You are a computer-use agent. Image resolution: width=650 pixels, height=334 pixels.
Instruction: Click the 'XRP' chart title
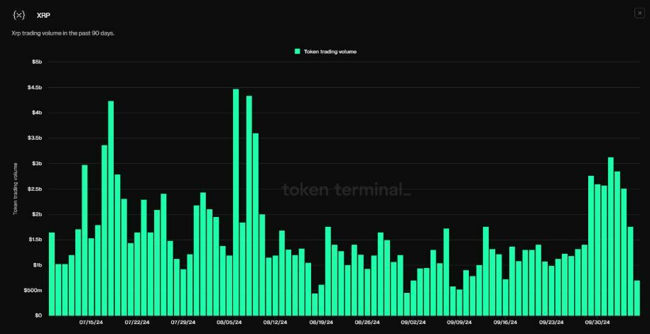pyautogui.click(x=43, y=16)
